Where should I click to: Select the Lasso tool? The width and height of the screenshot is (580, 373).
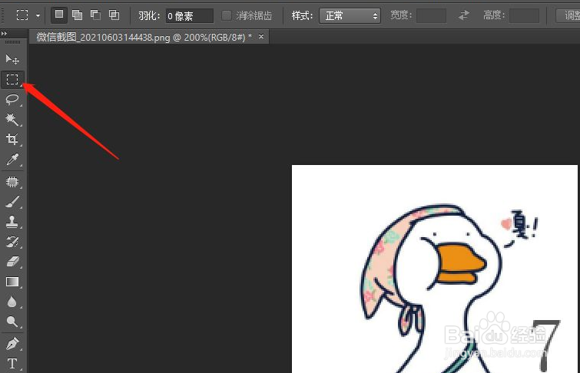[12, 100]
